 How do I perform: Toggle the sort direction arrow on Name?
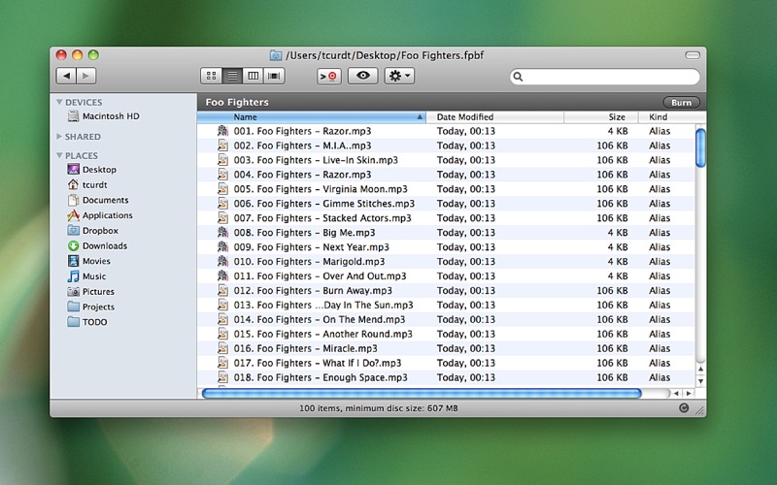point(420,117)
